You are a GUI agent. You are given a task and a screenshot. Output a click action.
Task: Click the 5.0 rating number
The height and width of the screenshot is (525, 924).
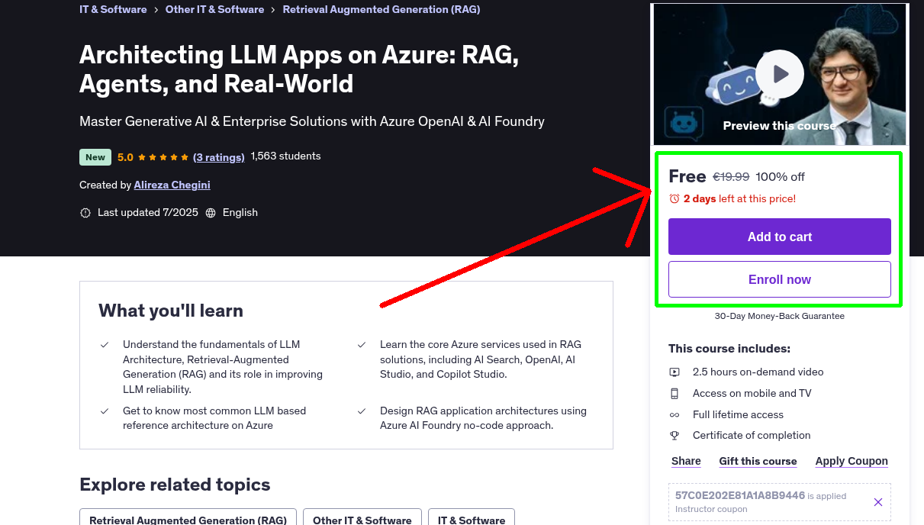pos(125,157)
